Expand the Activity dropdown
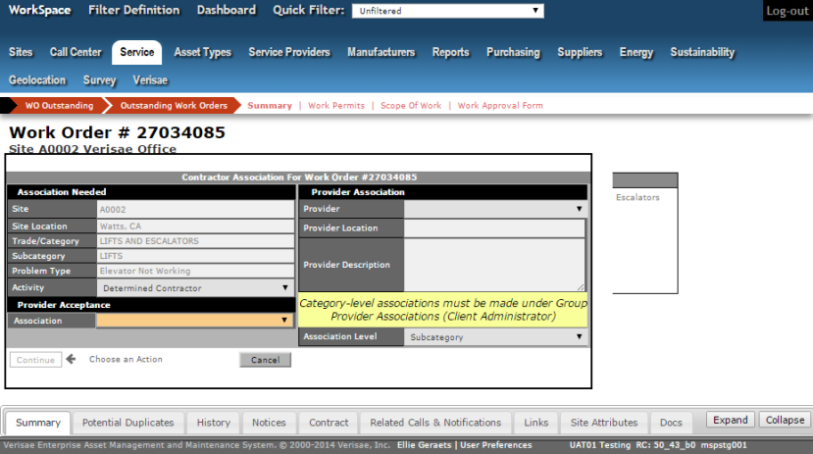813x454 pixels. coord(195,288)
